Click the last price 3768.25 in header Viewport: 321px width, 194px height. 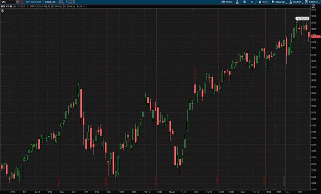point(50,2)
